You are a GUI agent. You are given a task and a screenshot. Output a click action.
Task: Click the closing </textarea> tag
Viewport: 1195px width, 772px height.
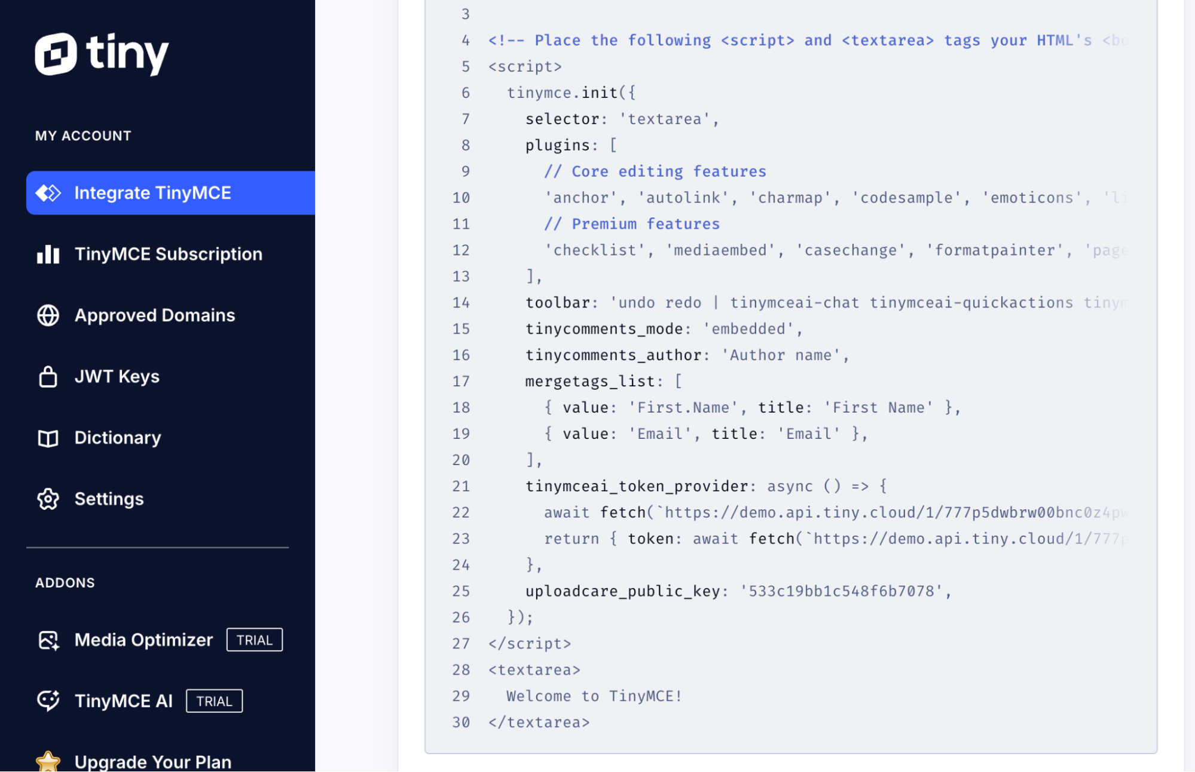539,724
